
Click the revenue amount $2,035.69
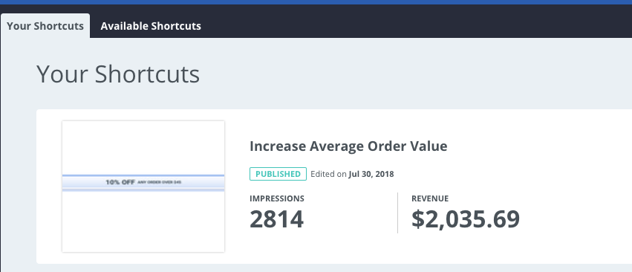click(x=466, y=219)
